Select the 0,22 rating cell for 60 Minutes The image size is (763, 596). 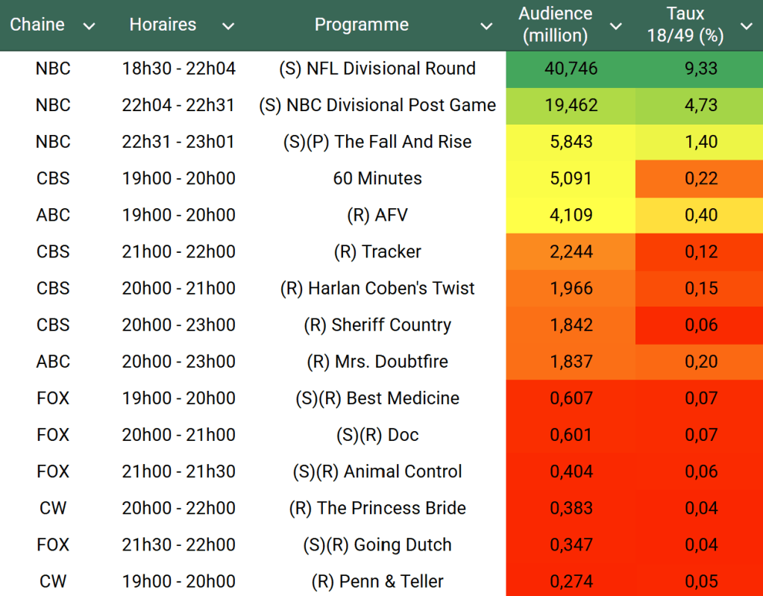pos(701,178)
